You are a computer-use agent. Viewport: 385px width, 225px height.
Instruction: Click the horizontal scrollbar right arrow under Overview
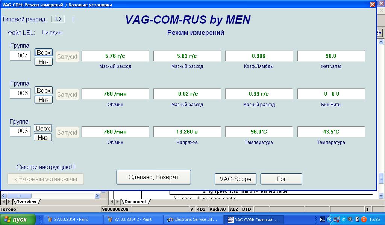97,196
